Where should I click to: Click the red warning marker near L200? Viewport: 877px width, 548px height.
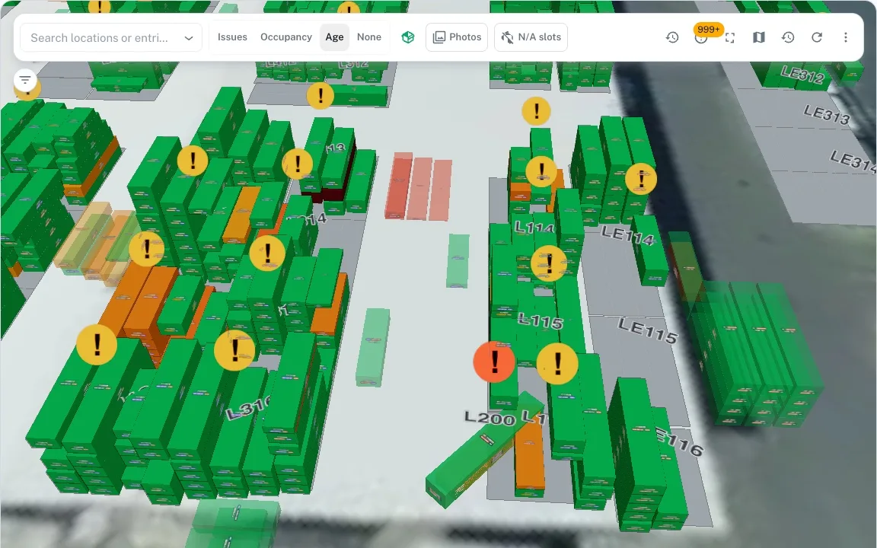pos(494,362)
